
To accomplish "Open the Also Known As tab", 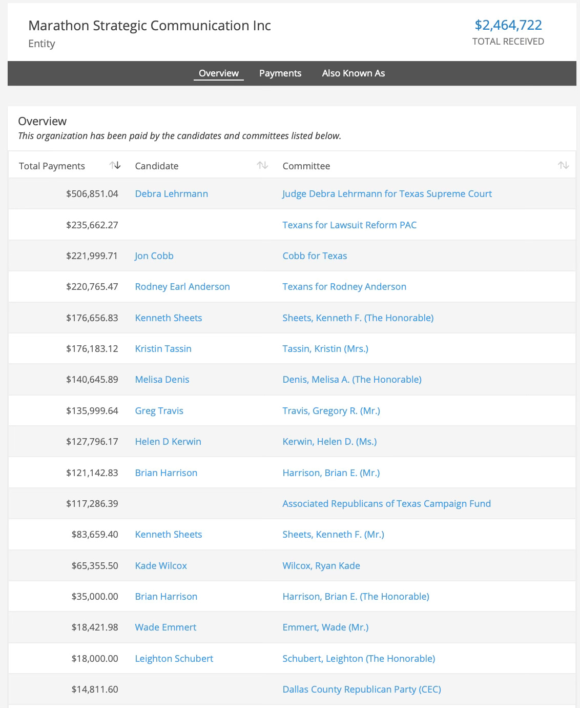I will coord(354,73).
